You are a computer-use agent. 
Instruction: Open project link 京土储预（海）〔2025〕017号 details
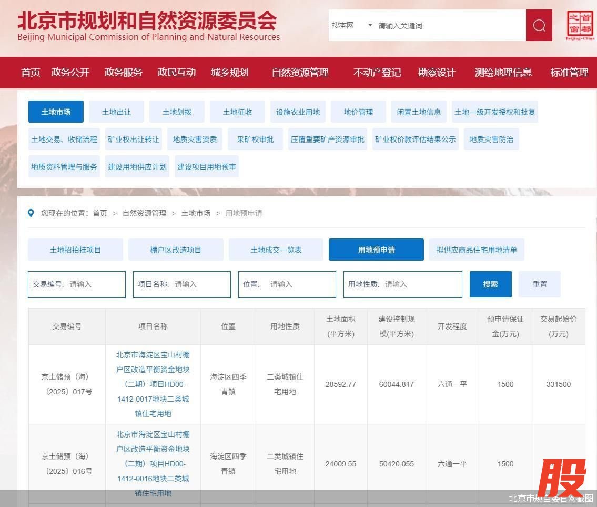[153, 384]
